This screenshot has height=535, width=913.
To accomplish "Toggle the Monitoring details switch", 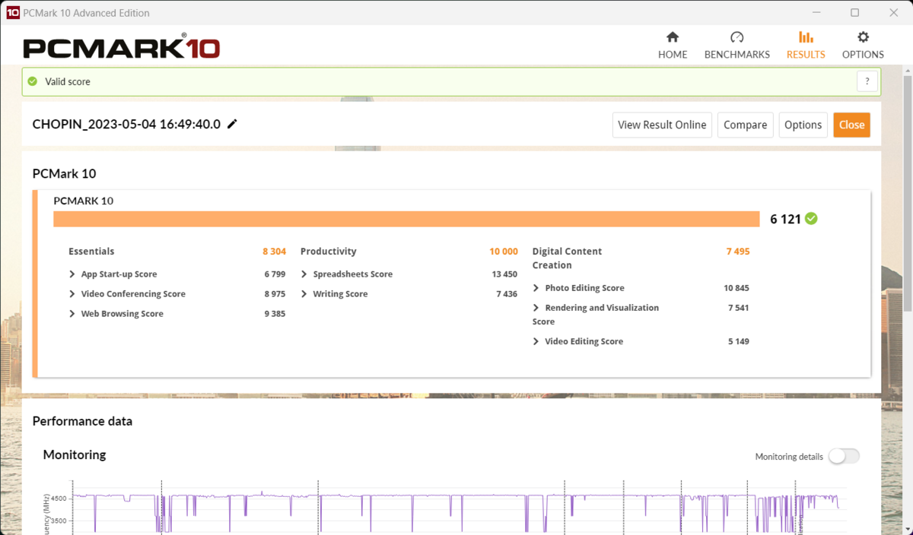I will (844, 456).
